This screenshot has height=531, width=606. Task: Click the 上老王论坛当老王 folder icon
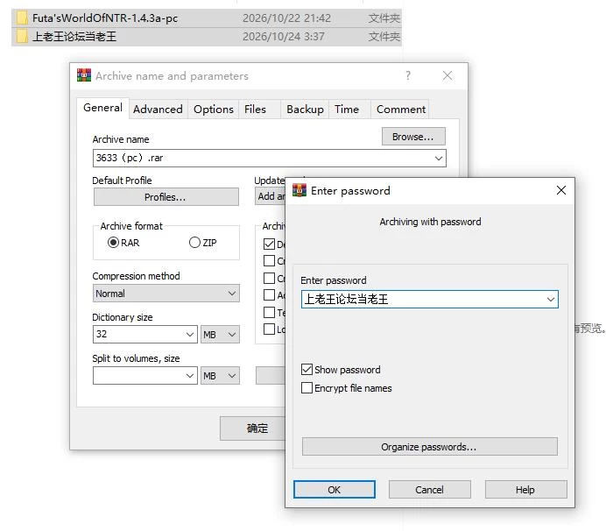22,36
